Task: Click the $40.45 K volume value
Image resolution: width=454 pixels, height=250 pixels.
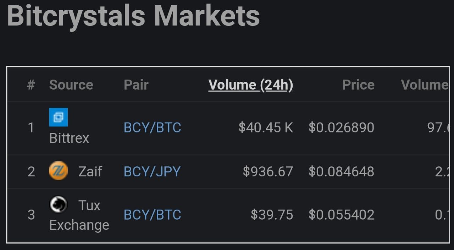Action: [266, 127]
